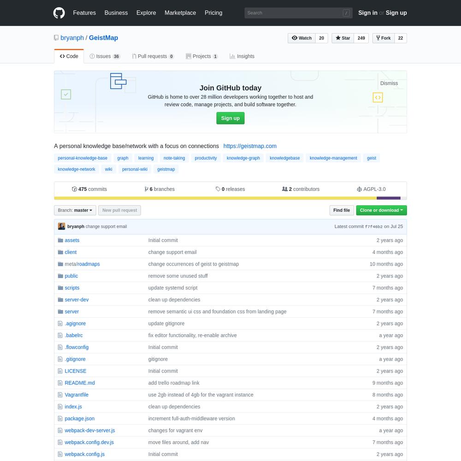Click the New pull request button
The width and height of the screenshot is (461, 461).
[x=120, y=211]
